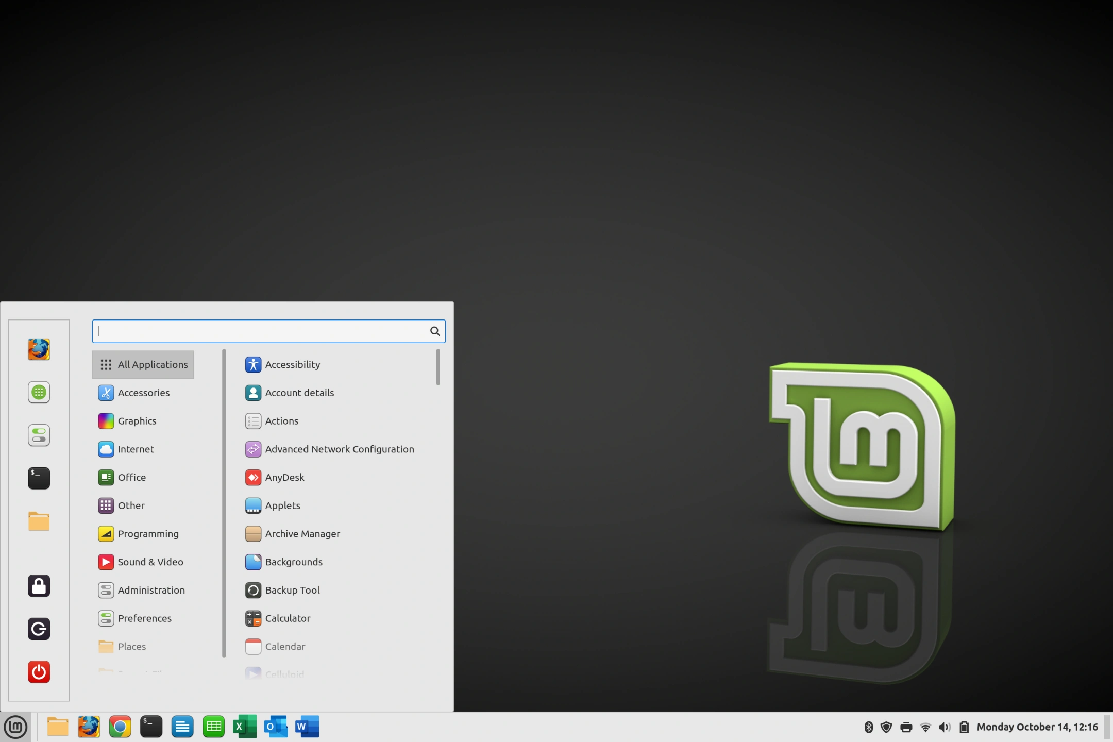This screenshot has height=742, width=1113.
Task: Launch Excel from the taskbar
Action: [245, 727]
